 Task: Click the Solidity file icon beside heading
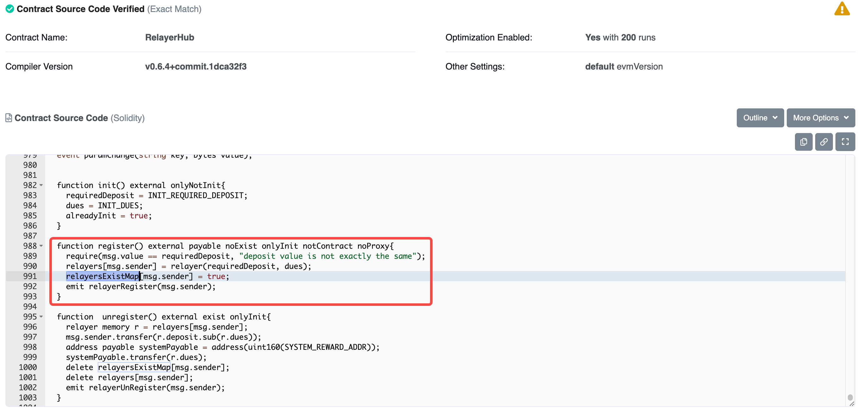[9, 118]
